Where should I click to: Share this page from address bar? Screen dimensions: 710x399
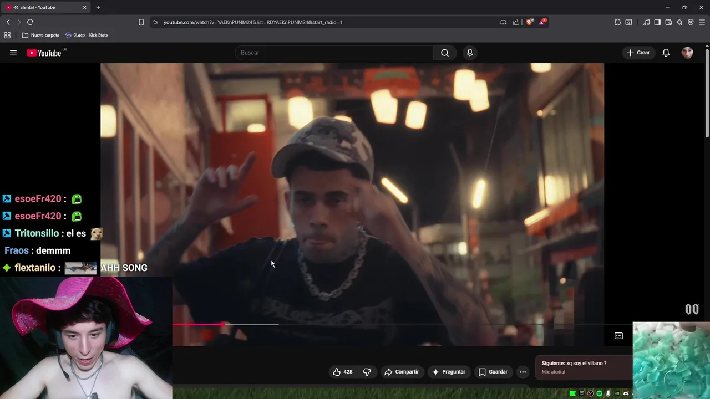tap(516, 22)
